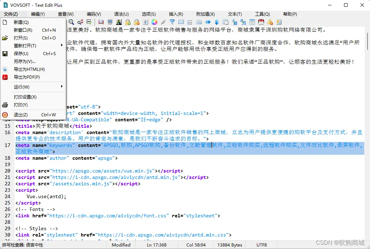This screenshot has height=249, width=370.
Task: Click the <!-- Styles --> comment line
Action: [37, 228]
